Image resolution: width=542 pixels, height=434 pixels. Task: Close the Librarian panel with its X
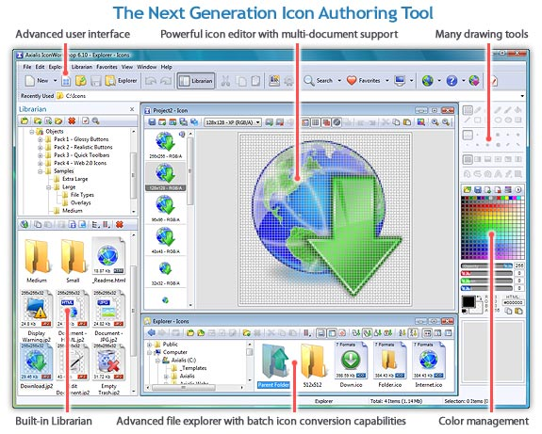coord(132,109)
